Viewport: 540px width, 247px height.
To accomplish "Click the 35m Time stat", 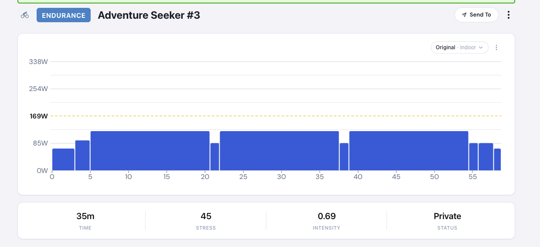I will 85,217.
